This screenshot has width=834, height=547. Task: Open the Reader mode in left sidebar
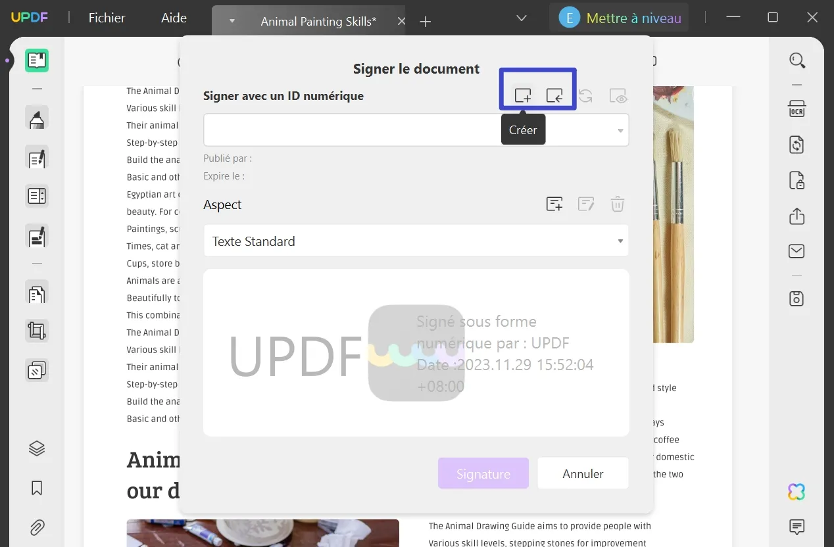[37, 60]
